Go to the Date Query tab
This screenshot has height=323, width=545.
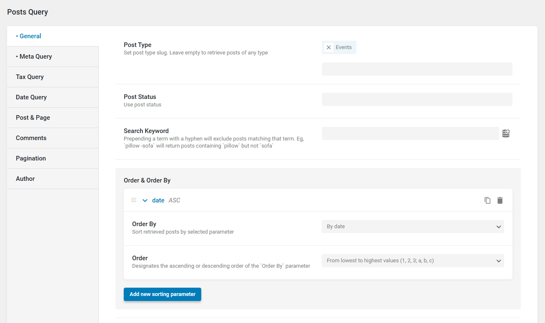pos(31,97)
